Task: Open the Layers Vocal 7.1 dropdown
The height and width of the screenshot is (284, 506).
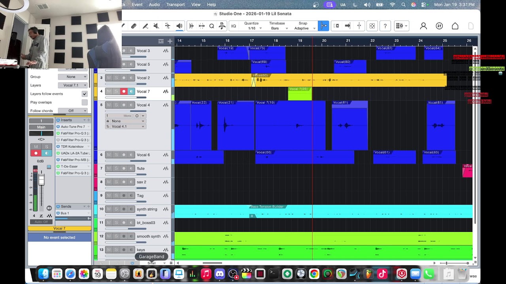Action: [73, 85]
